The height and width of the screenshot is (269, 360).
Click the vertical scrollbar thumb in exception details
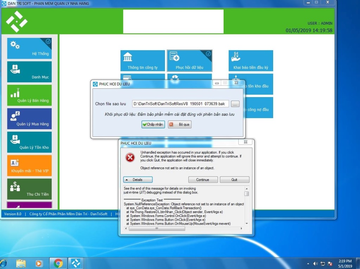pos(246,194)
